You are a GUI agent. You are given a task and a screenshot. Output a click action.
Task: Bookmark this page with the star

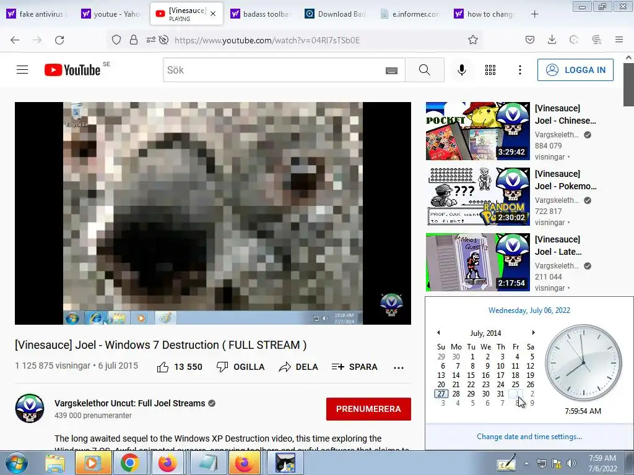coord(472,40)
